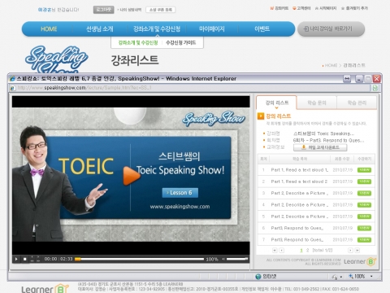
Task: Click the Speaking Show logo on the page
Action: click(56, 59)
